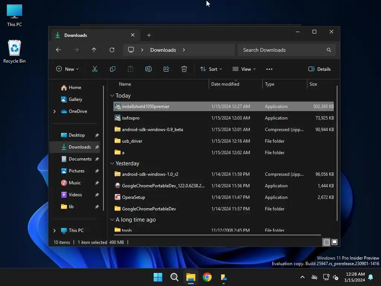Collapse the Yesterday group

click(x=112, y=163)
